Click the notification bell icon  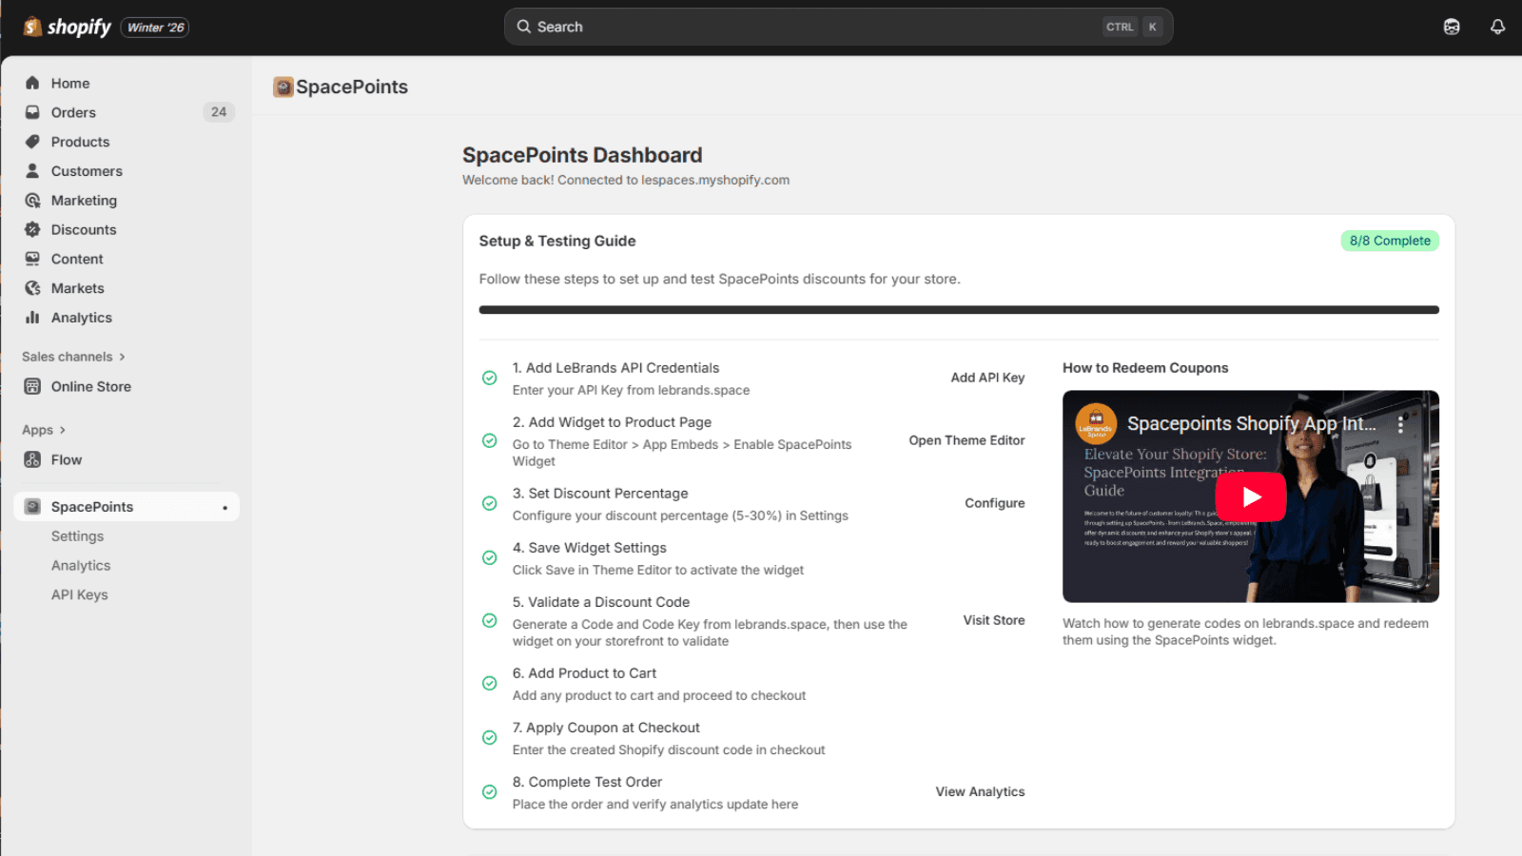click(x=1497, y=26)
